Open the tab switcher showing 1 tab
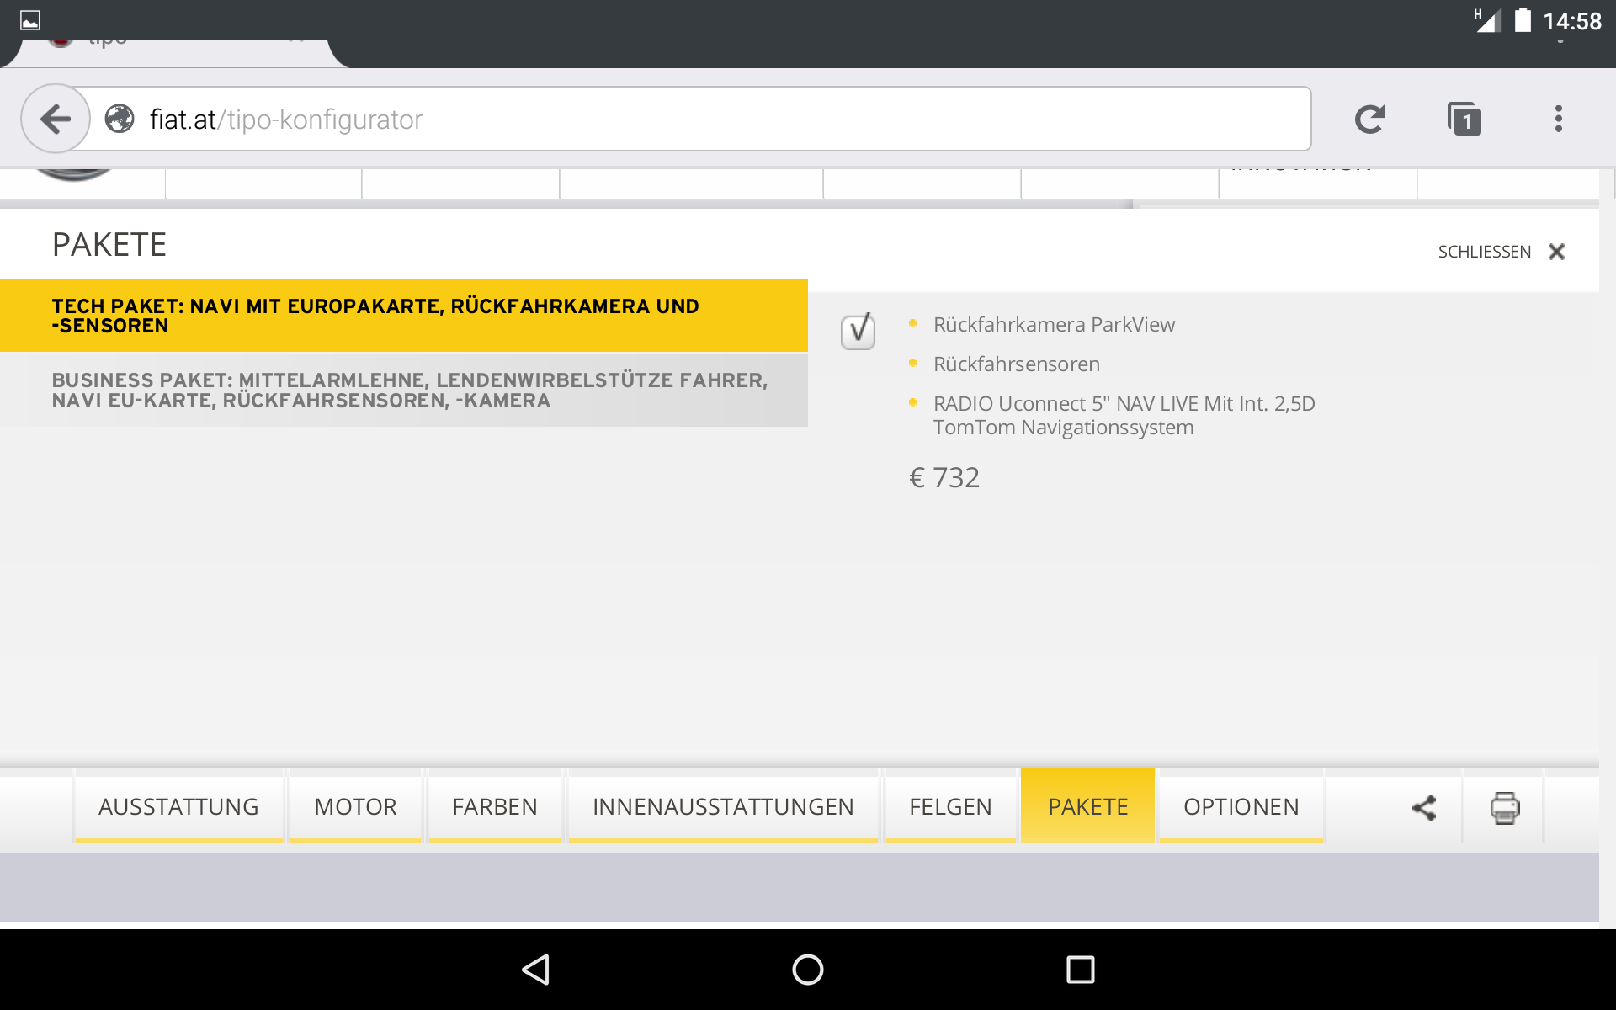This screenshot has height=1010, width=1616. click(x=1464, y=120)
